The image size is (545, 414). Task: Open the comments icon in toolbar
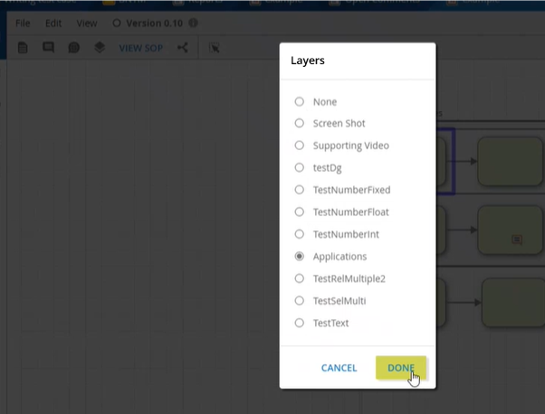pyautogui.click(x=48, y=47)
